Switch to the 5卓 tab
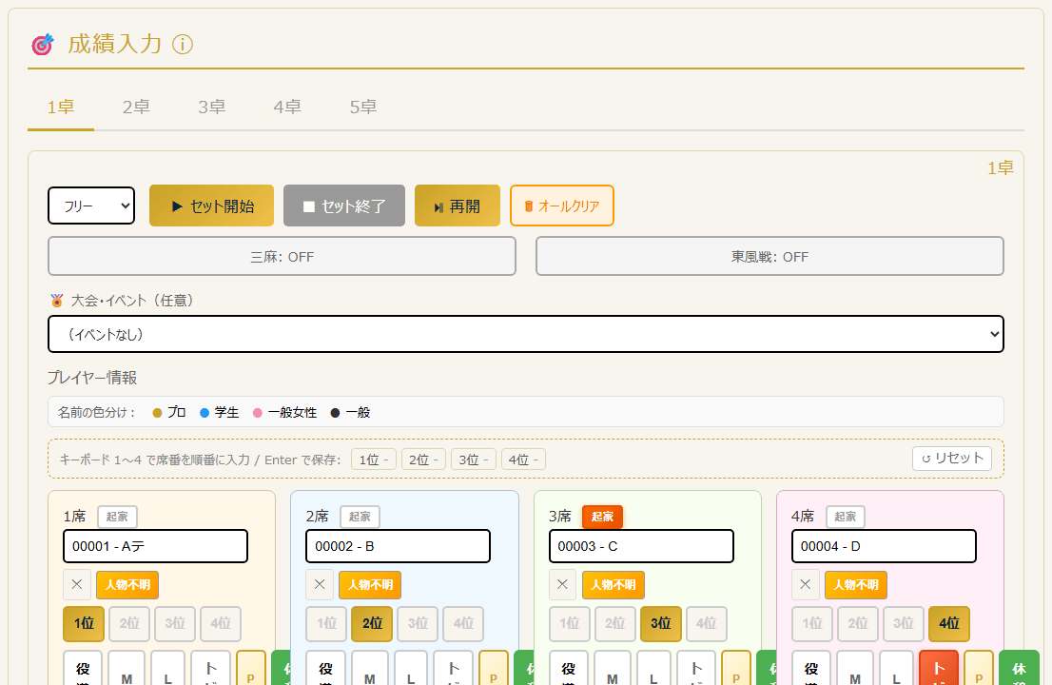The image size is (1052, 685). (363, 108)
